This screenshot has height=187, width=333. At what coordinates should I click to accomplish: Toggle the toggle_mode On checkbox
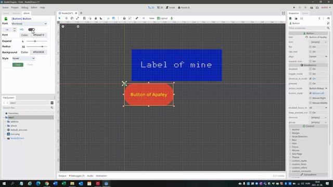click(x=311, y=74)
